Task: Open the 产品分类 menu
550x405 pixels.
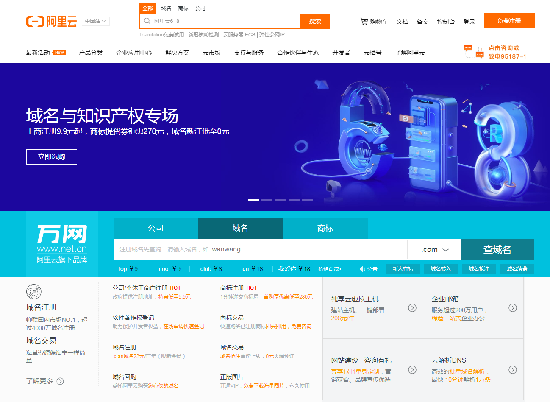Action: [x=91, y=53]
